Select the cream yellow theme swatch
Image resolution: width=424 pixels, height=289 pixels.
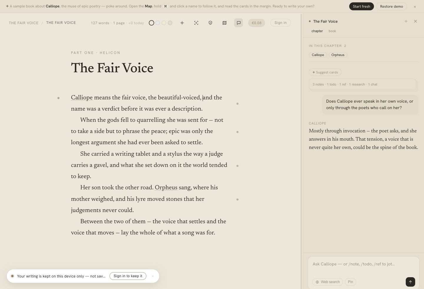(x=164, y=23)
